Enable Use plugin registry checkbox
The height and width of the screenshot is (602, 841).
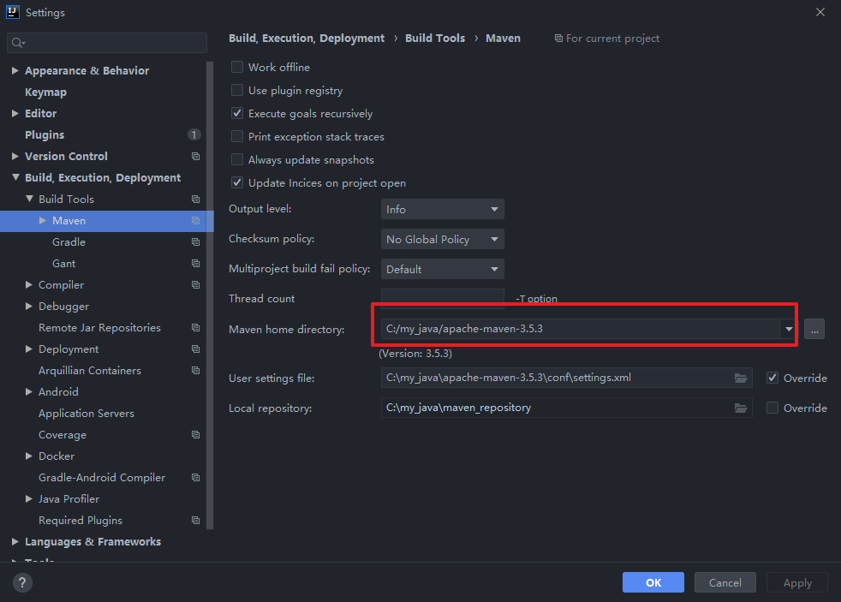[x=237, y=90]
